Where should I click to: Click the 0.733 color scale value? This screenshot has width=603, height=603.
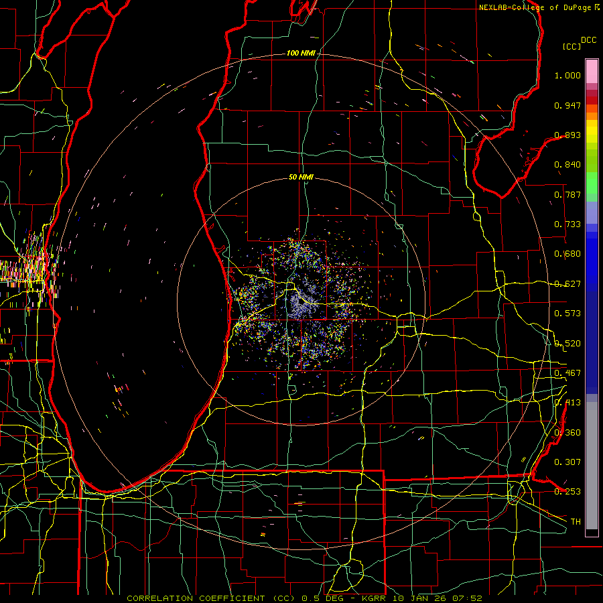(567, 224)
